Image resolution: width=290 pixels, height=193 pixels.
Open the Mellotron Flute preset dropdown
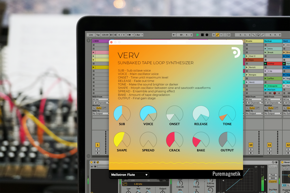[x=129, y=175]
